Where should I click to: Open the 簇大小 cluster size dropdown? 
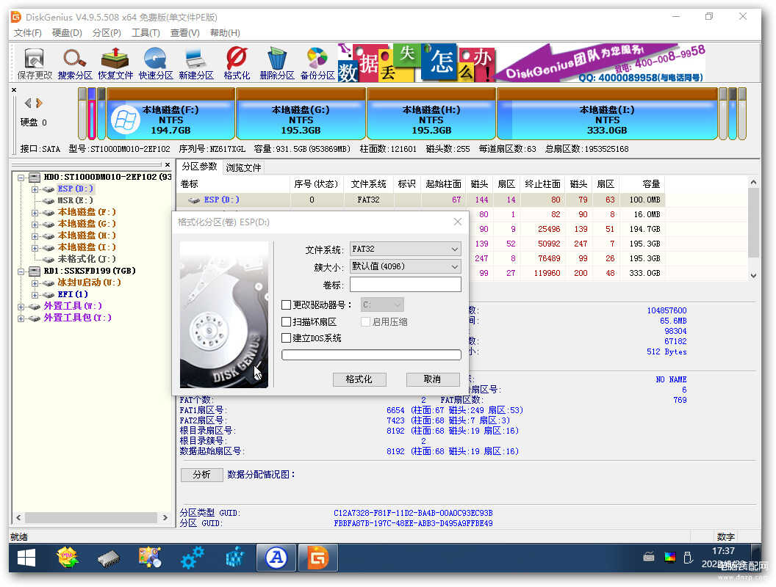(406, 266)
